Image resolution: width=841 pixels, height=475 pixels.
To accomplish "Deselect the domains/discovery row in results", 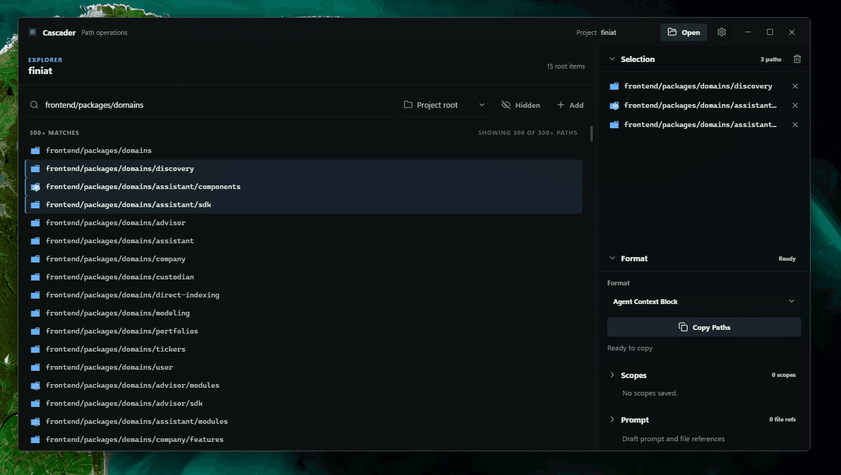I will click(x=304, y=169).
